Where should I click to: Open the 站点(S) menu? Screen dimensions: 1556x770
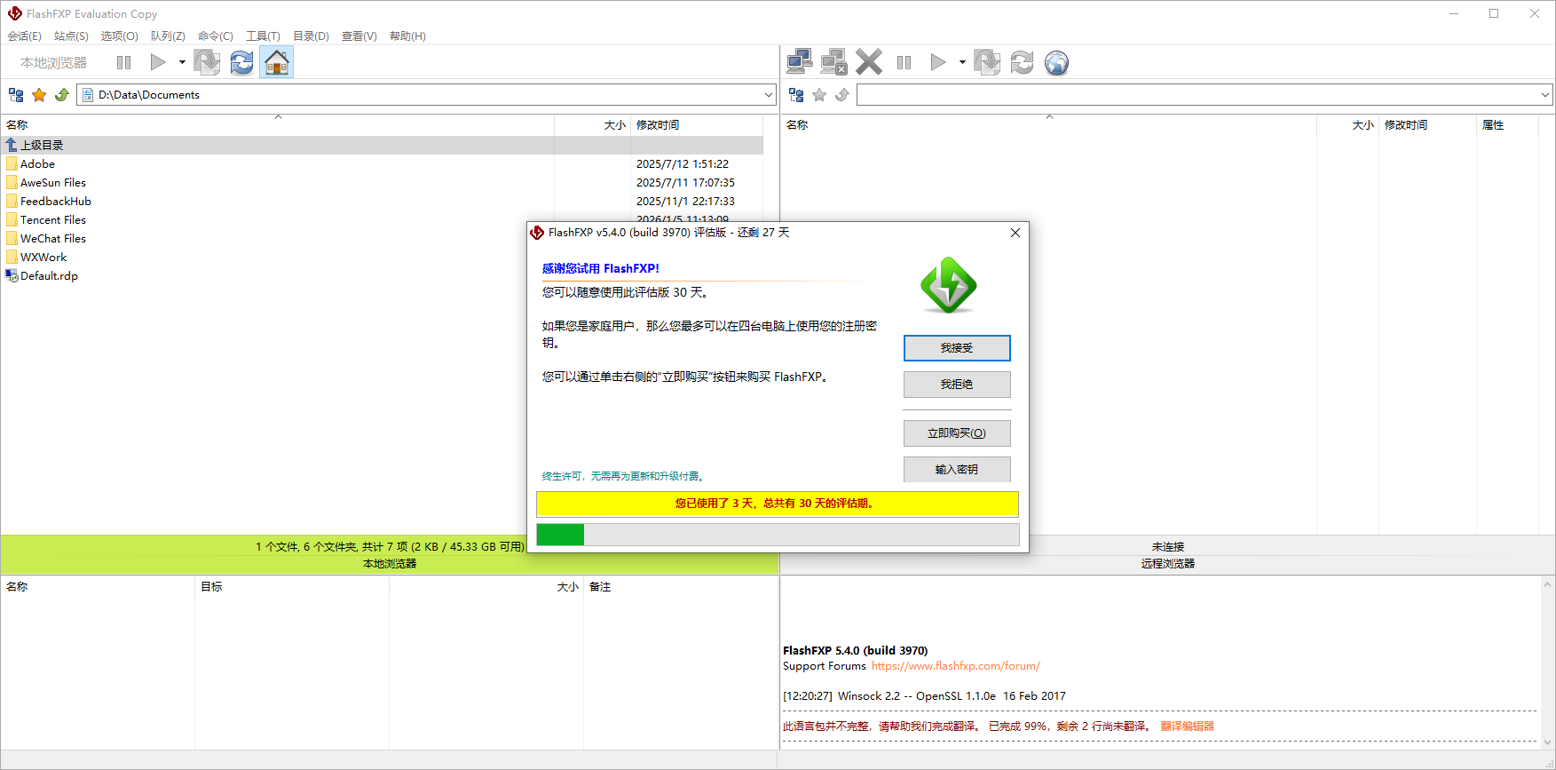(71, 36)
